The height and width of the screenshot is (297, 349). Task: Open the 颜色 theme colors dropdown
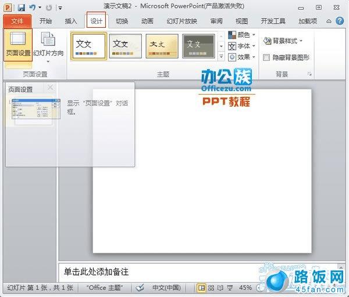coord(241,35)
